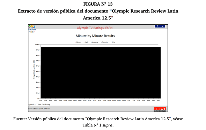
Task: Select the Colombia legend entry
Action: [x=104, y=42]
